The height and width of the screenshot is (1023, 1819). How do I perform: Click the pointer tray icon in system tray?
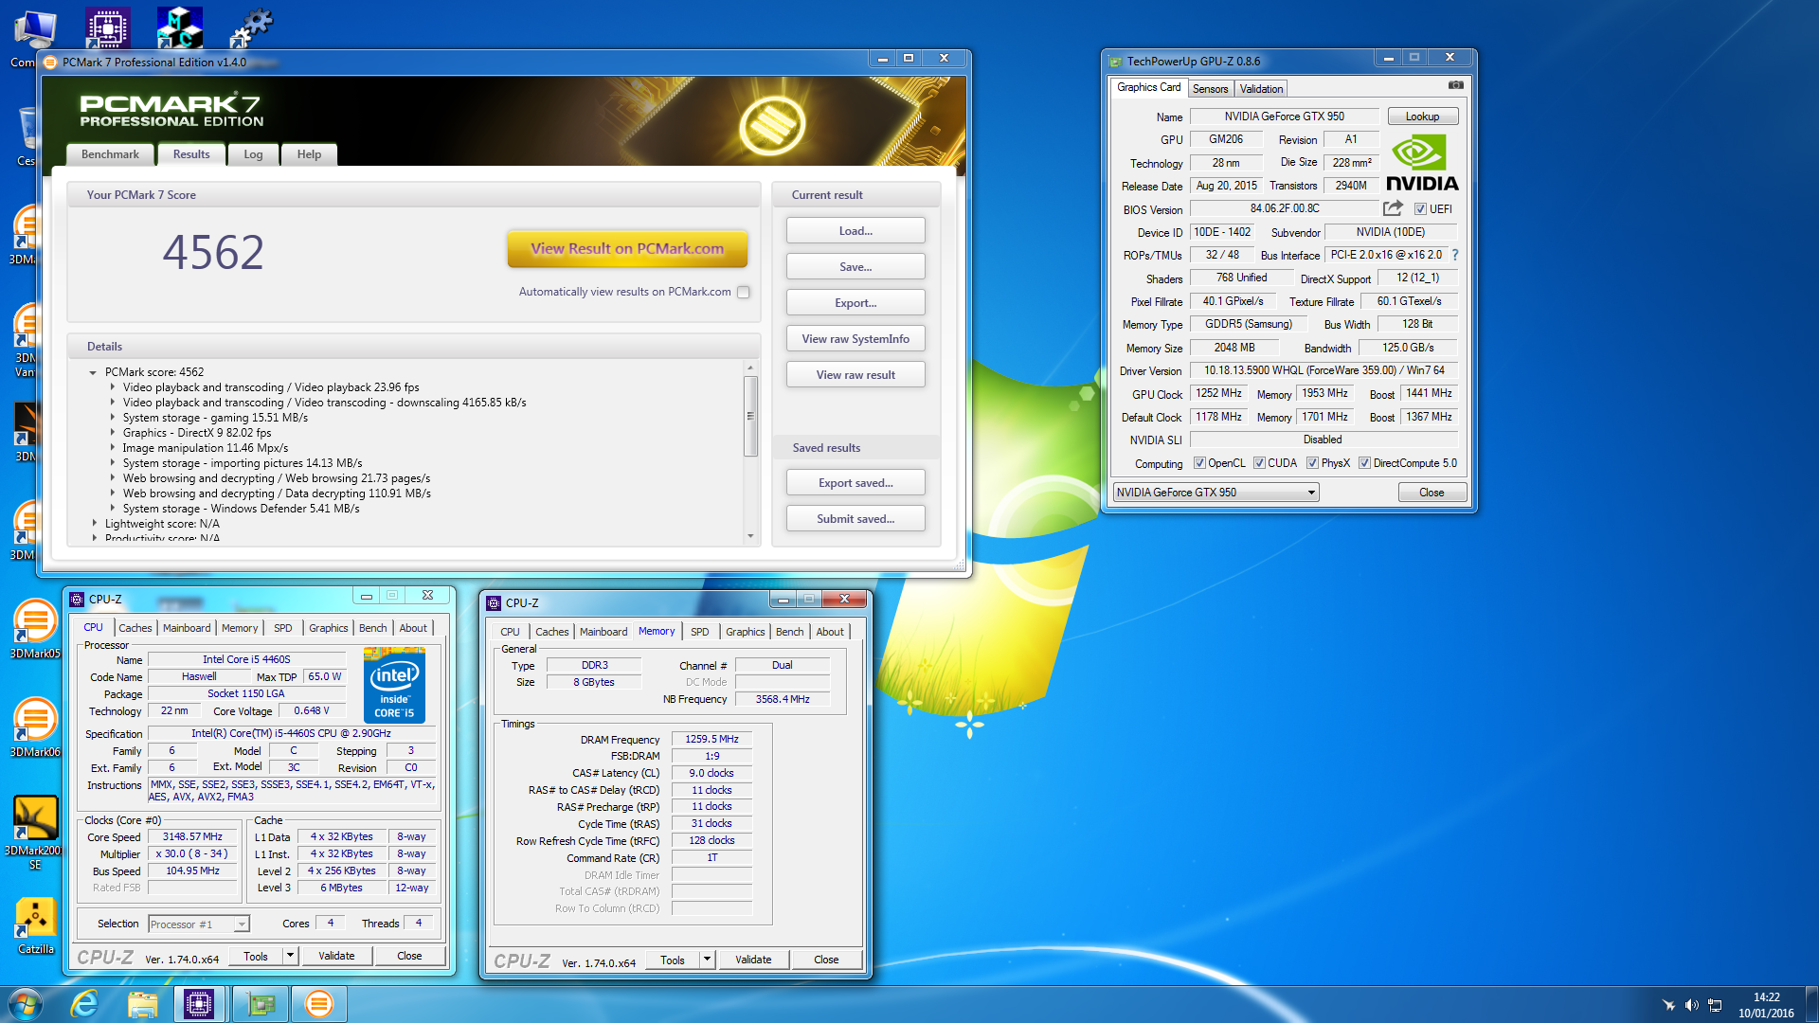pyautogui.click(x=1668, y=1005)
